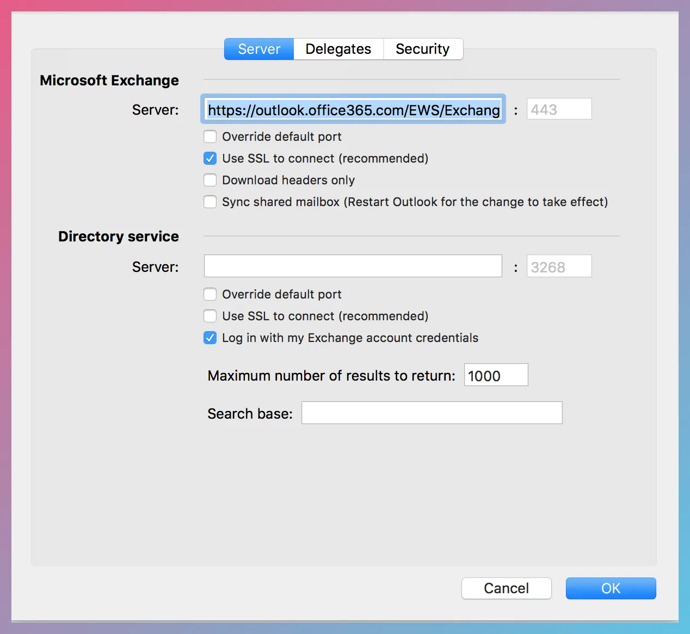Screen dimensions: 690x634
Task: Disable Use SSL for the Exchange connection
Action: point(210,158)
